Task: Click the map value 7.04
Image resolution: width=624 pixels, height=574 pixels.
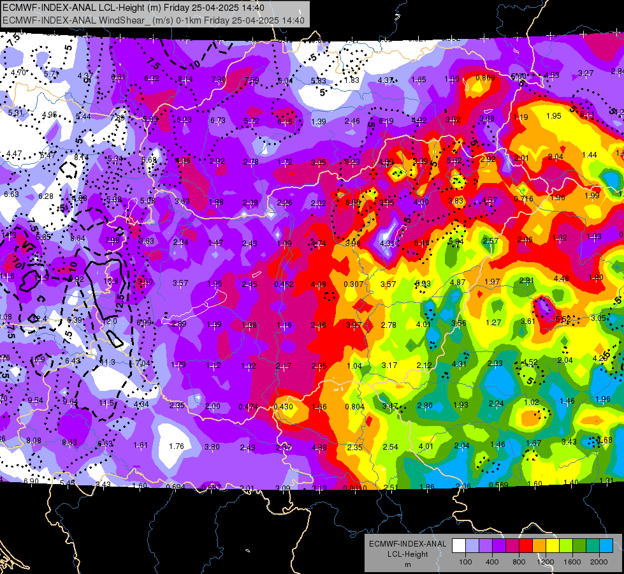Action: click(143, 363)
